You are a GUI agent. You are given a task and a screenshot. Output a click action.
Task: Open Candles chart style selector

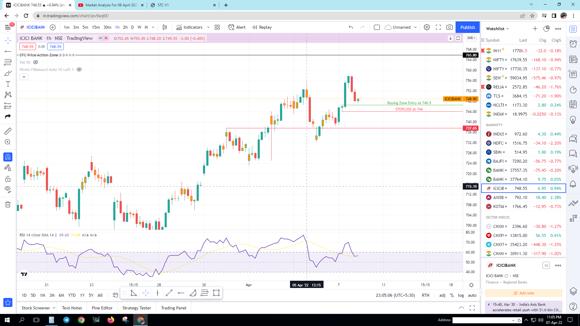click(165, 27)
